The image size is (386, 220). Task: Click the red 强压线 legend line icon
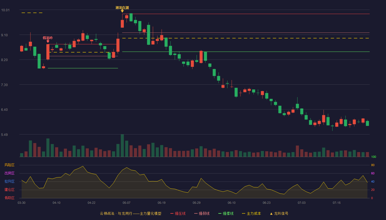(x=172, y=214)
